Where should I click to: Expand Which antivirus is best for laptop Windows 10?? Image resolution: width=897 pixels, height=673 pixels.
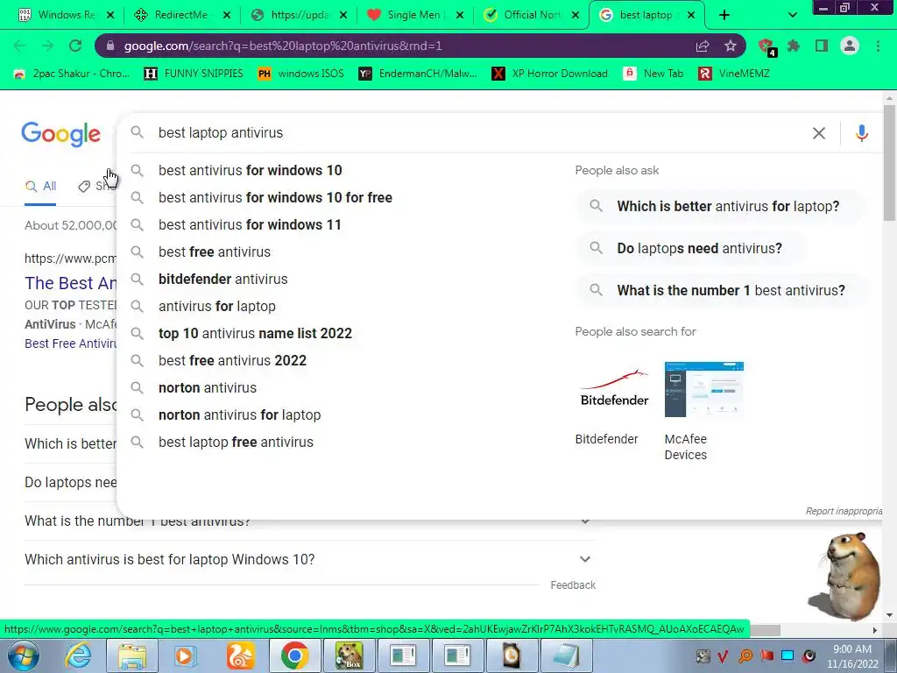tap(310, 559)
